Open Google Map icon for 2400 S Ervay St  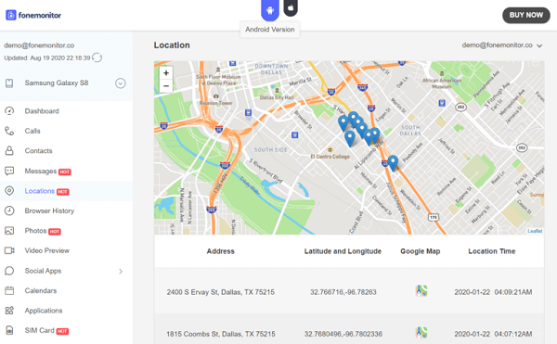(421, 291)
